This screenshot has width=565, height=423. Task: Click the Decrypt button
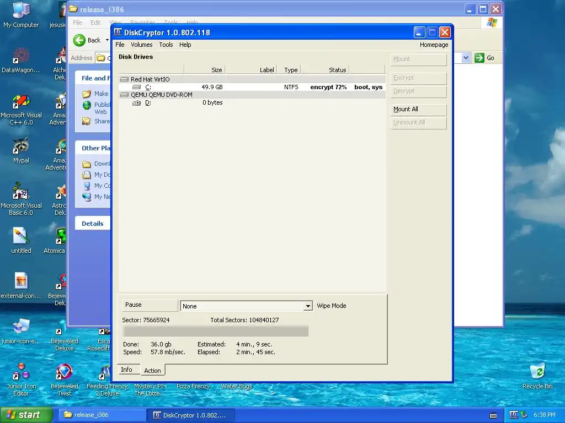coord(419,91)
